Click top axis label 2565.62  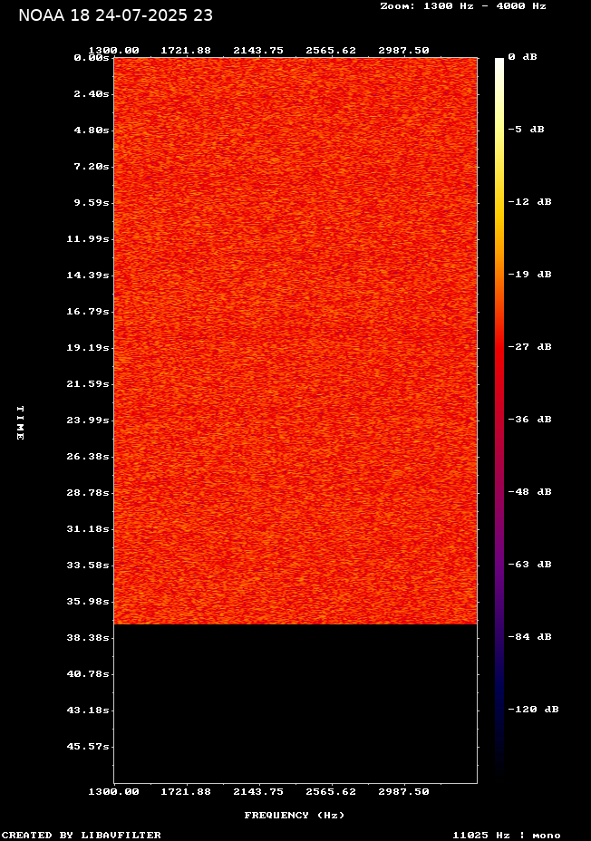(x=331, y=51)
